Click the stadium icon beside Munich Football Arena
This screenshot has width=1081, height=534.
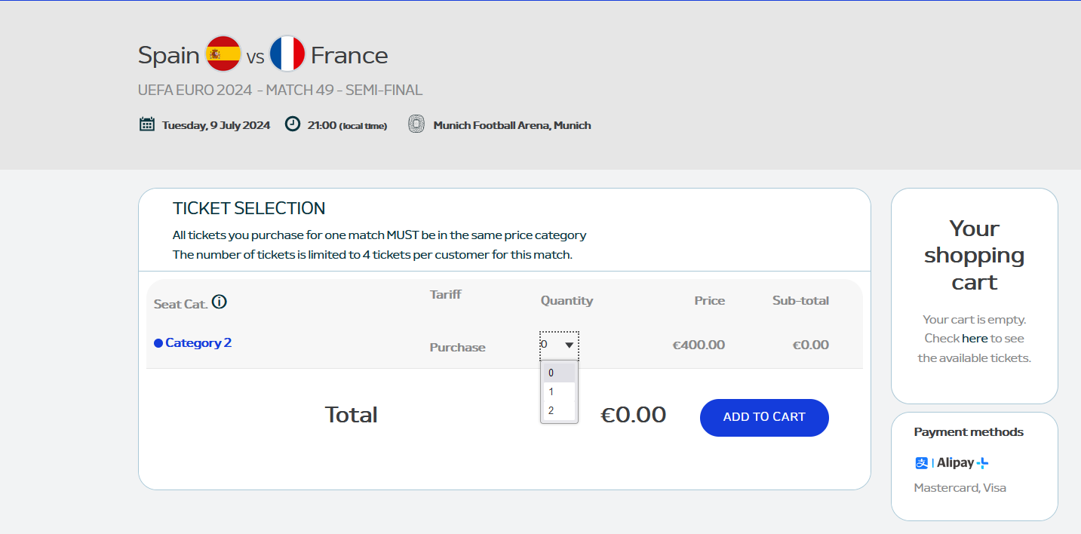(x=416, y=124)
